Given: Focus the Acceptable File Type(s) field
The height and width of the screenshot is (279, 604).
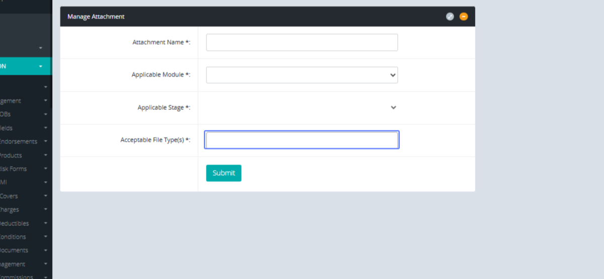Looking at the screenshot, I should pos(301,140).
